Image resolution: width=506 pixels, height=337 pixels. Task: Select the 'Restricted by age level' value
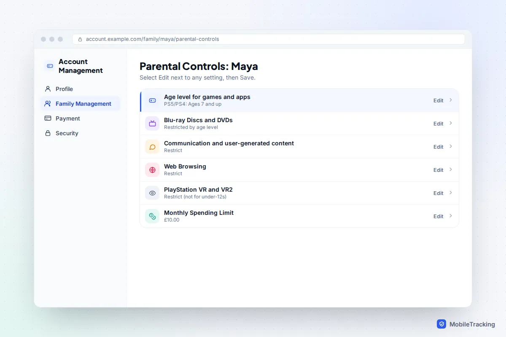(191, 127)
